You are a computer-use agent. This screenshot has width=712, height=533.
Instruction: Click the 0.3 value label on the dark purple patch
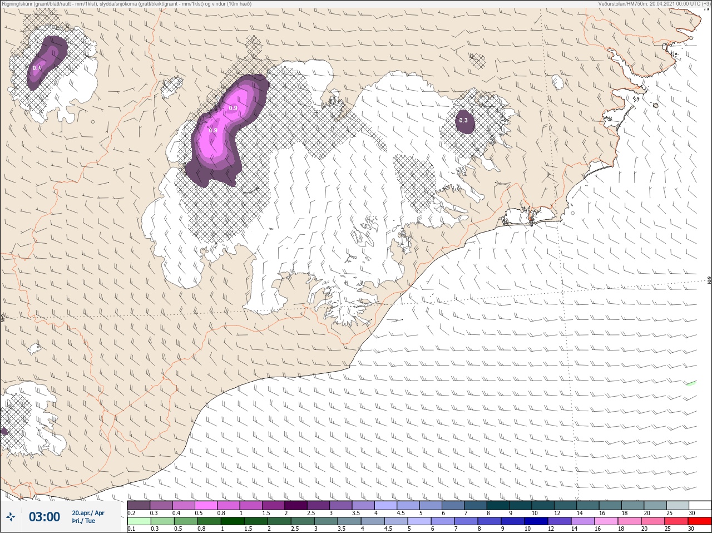click(463, 120)
